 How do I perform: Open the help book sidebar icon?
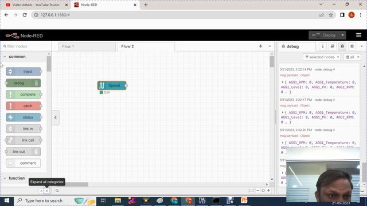(333, 46)
